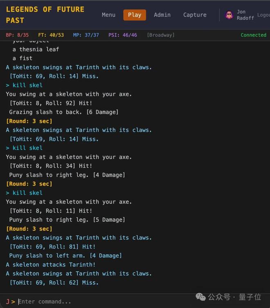This screenshot has height=308, width=270.
Task: Click the MP 37/37 status indicator
Action: pos(86,35)
